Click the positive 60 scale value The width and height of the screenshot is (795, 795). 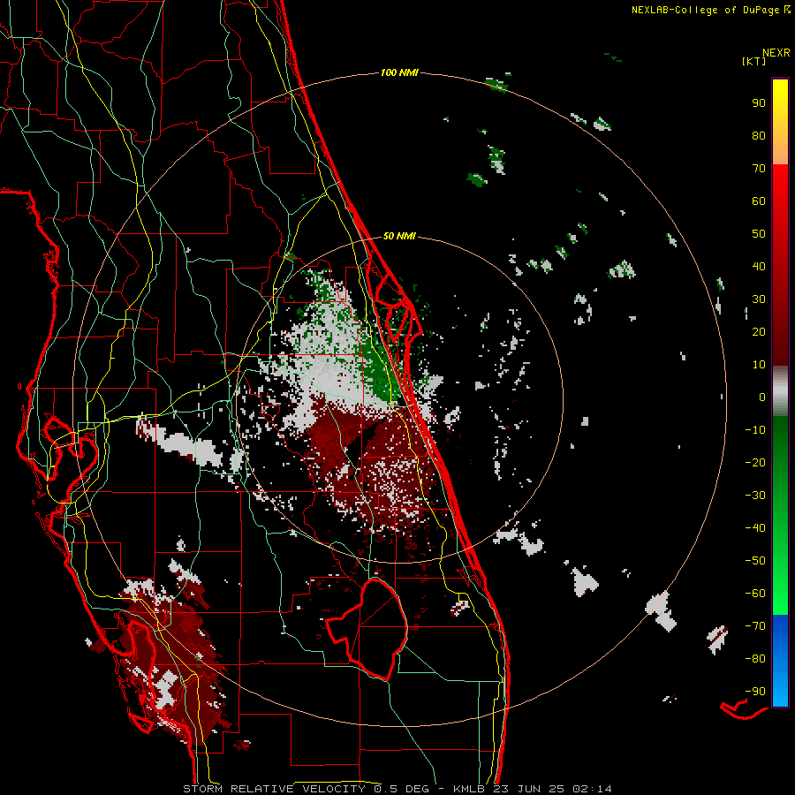[759, 201]
